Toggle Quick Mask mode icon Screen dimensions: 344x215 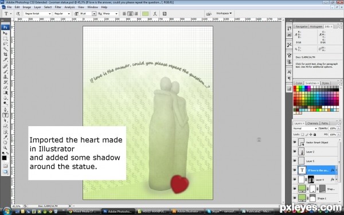coord(5,166)
